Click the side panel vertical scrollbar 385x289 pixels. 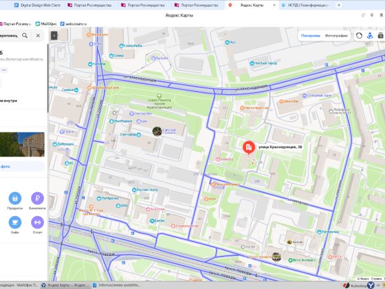tap(48, 79)
